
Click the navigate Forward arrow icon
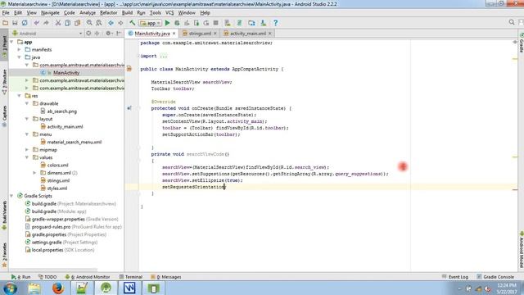pyautogui.click(x=120, y=23)
